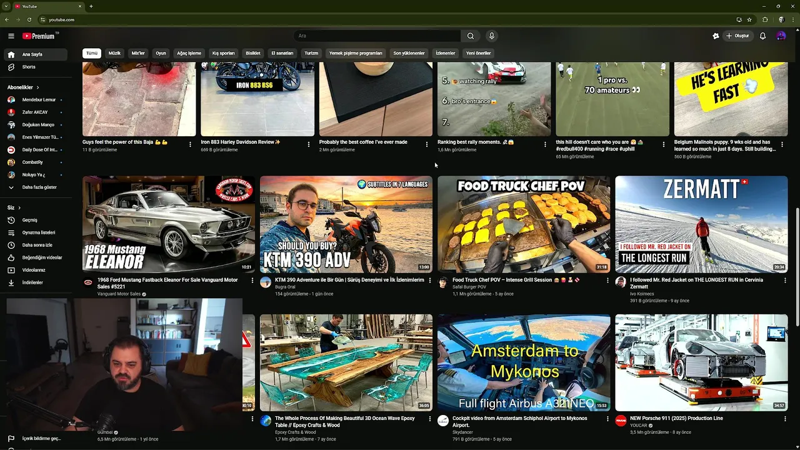The image size is (800, 450).
Task: Open the notifications bell
Action: [762, 36]
